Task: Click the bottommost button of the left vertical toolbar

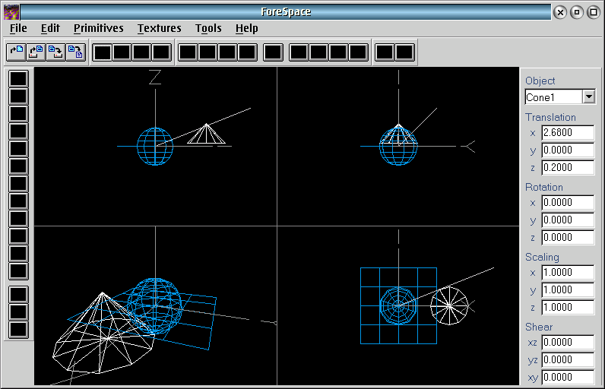Action: 18,330
